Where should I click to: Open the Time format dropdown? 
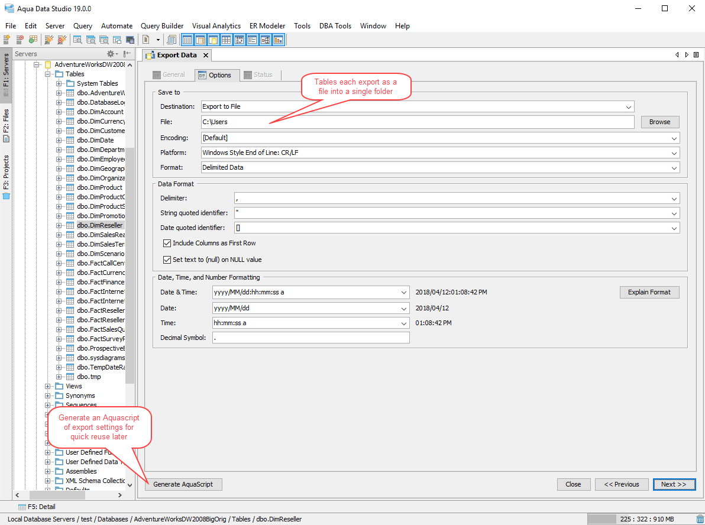pos(404,323)
